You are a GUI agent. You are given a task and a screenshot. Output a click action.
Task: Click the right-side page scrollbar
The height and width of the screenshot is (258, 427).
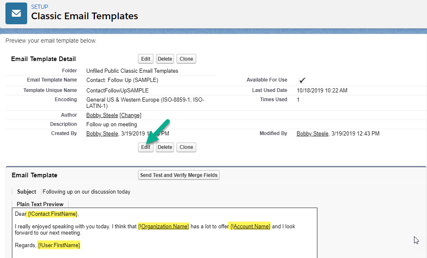(x=424, y=125)
